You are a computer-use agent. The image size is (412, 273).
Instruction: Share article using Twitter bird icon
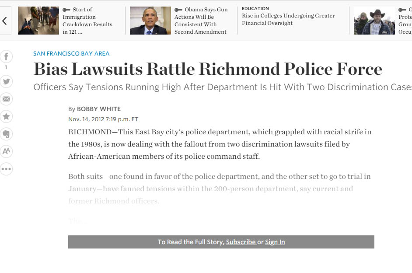pyautogui.click(x=6, y=81)
